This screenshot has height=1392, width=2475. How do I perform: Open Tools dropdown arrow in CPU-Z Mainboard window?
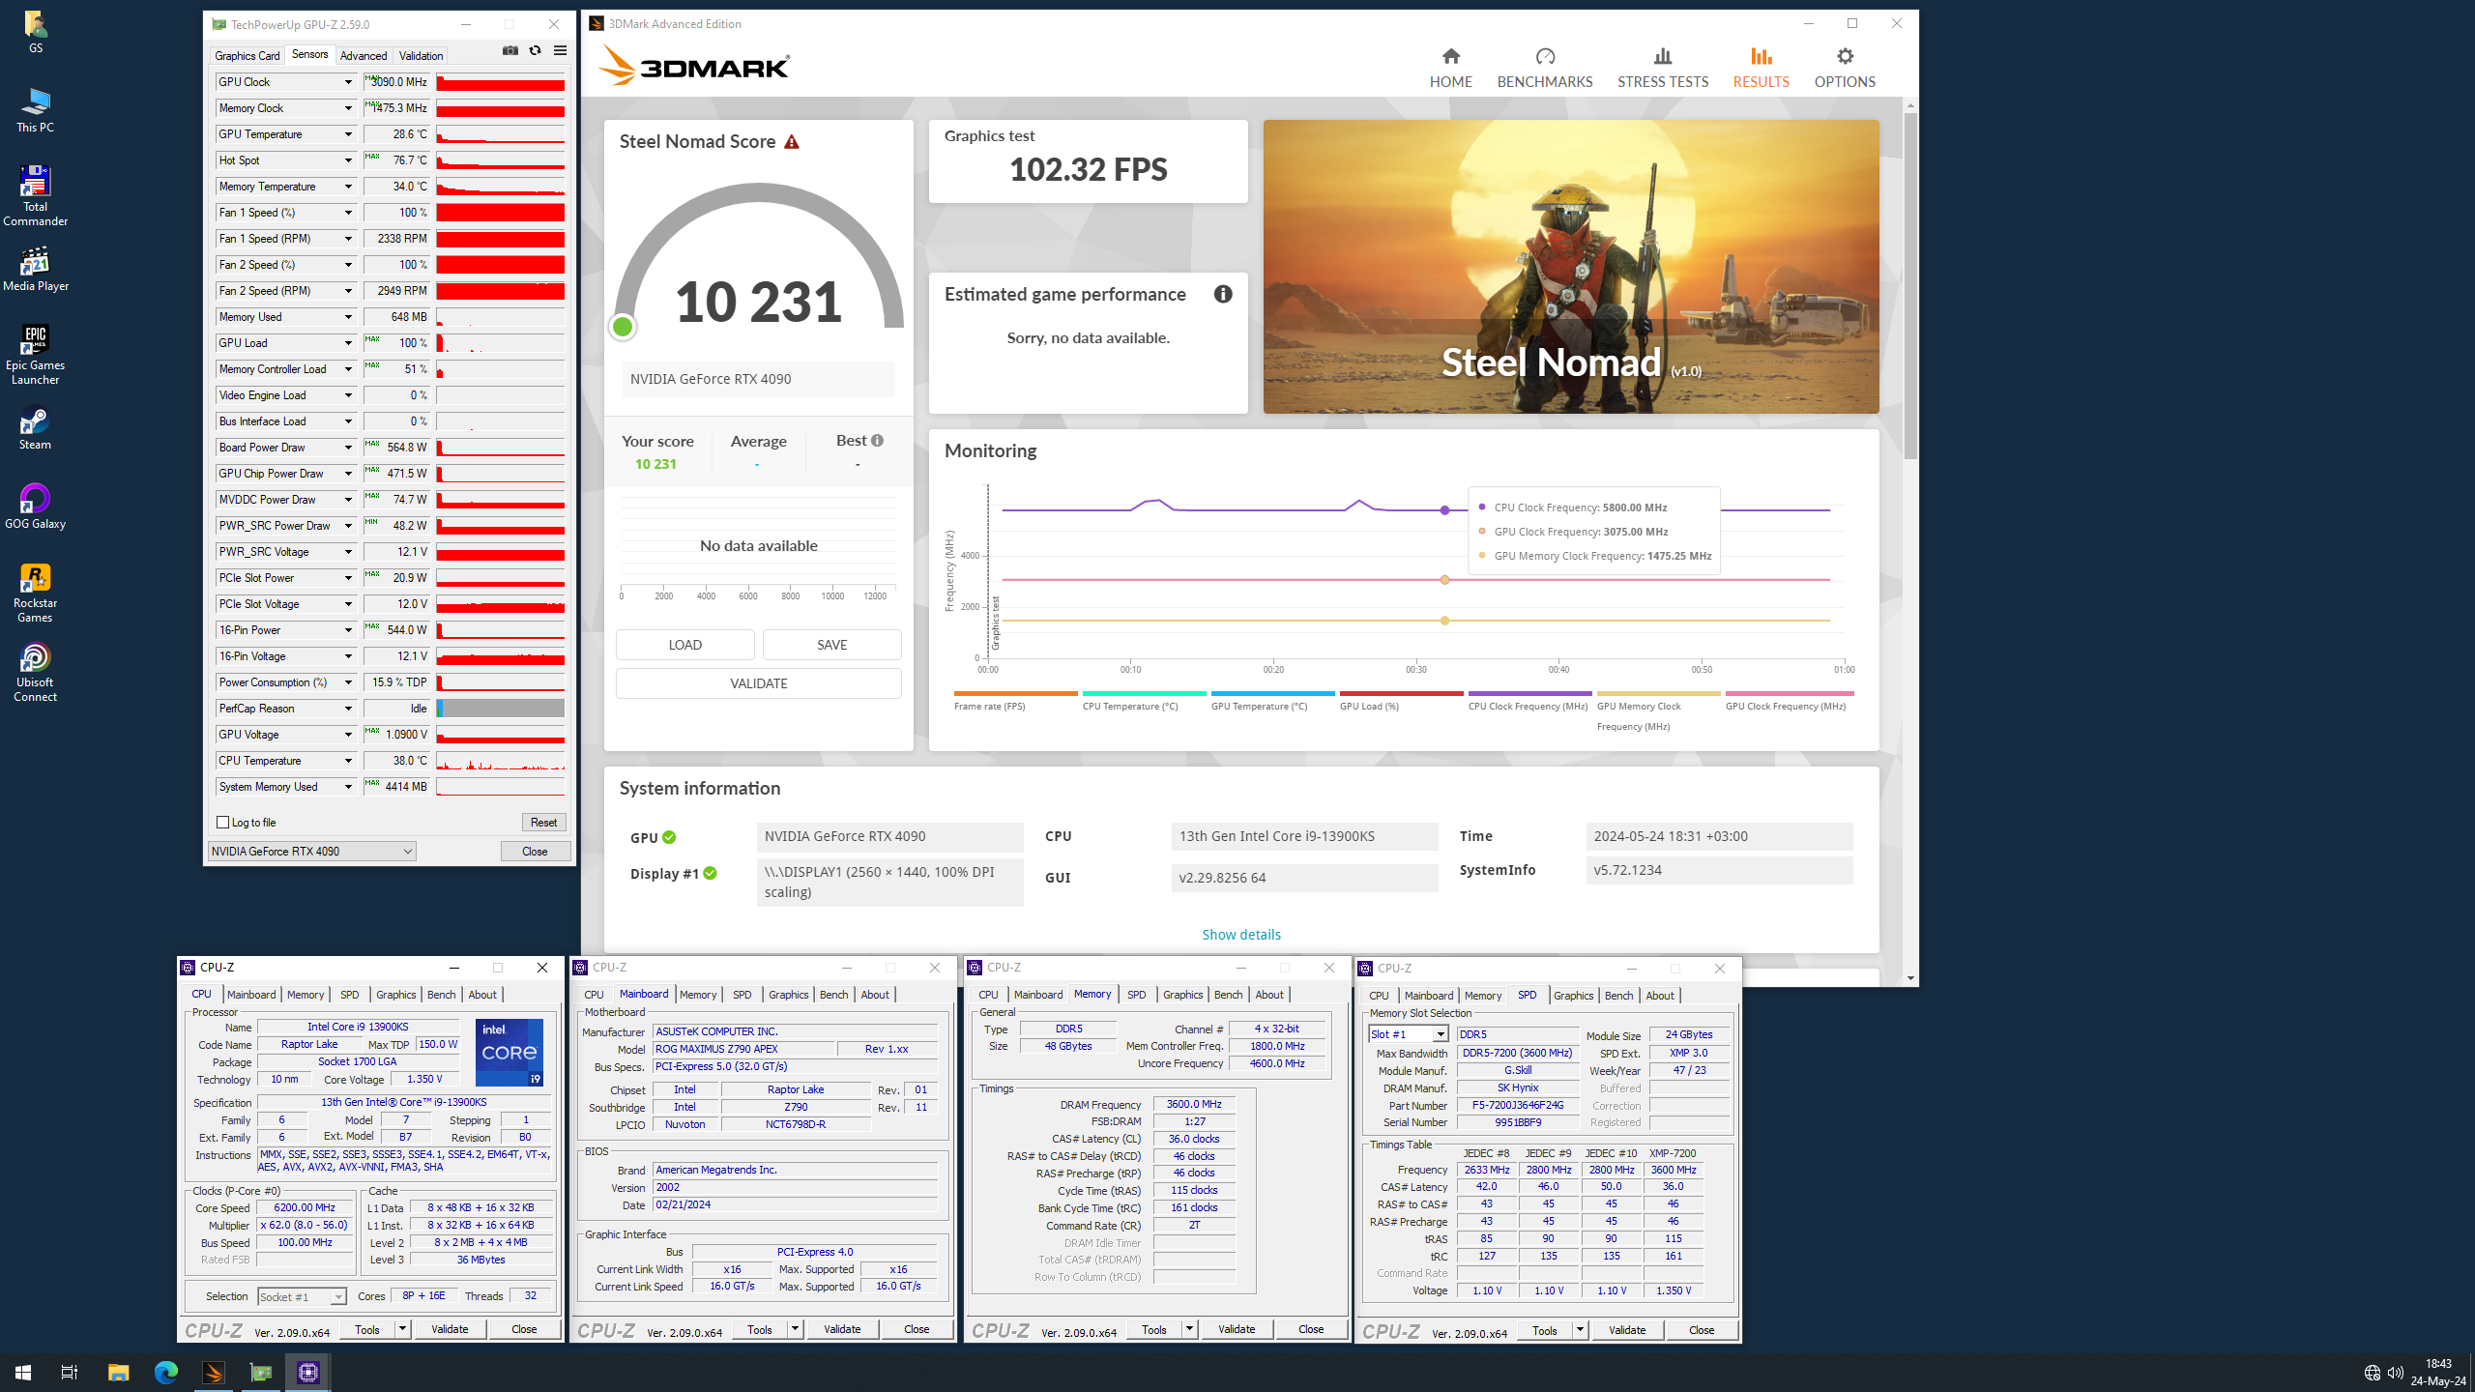coord(795,1329)
